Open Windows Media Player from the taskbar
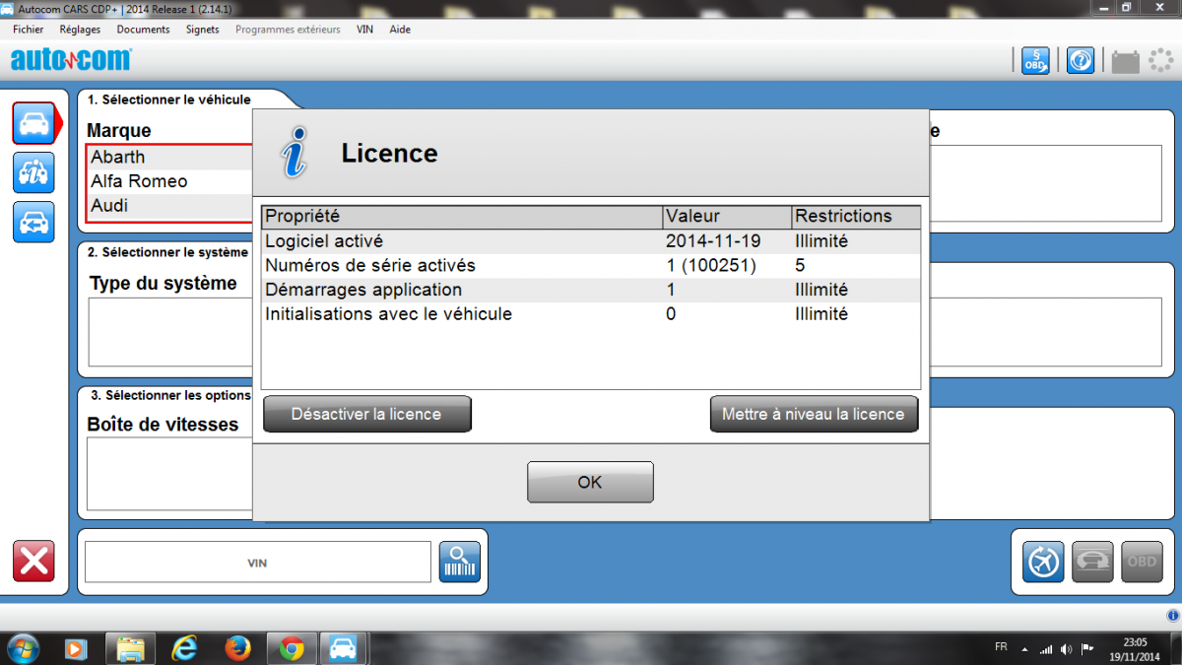 point(76,648)
